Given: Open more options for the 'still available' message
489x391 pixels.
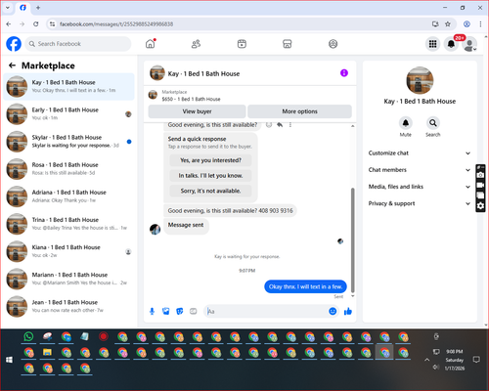Looking at the screenshot, I should click(290, 125).
